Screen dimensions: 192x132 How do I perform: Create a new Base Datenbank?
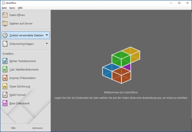point(20,103)
